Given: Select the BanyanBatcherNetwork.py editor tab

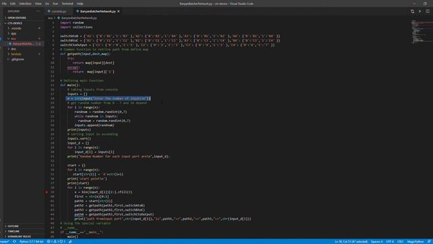Looking at the screenshot, I should click(x=97, y=12).
